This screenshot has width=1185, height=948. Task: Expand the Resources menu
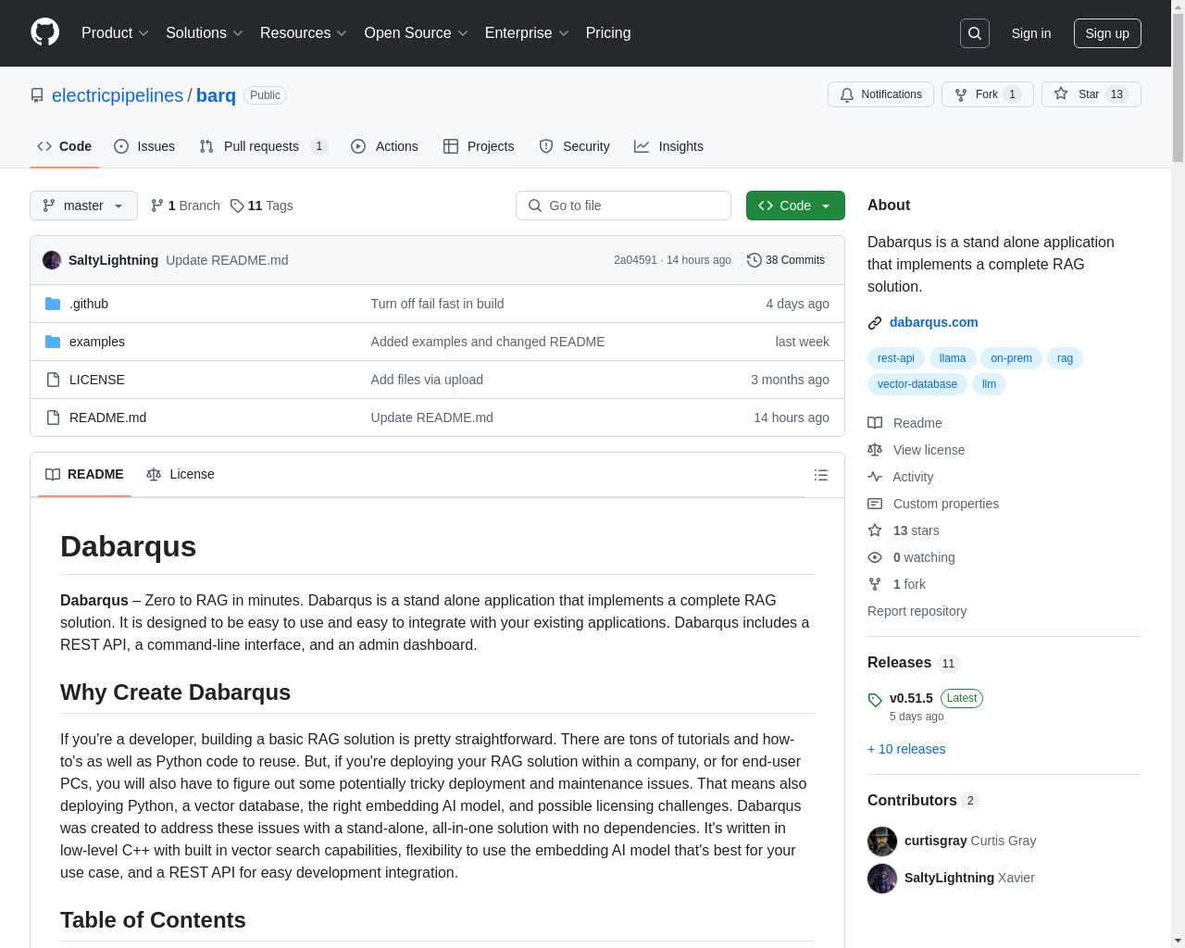(x=303, y=33)
